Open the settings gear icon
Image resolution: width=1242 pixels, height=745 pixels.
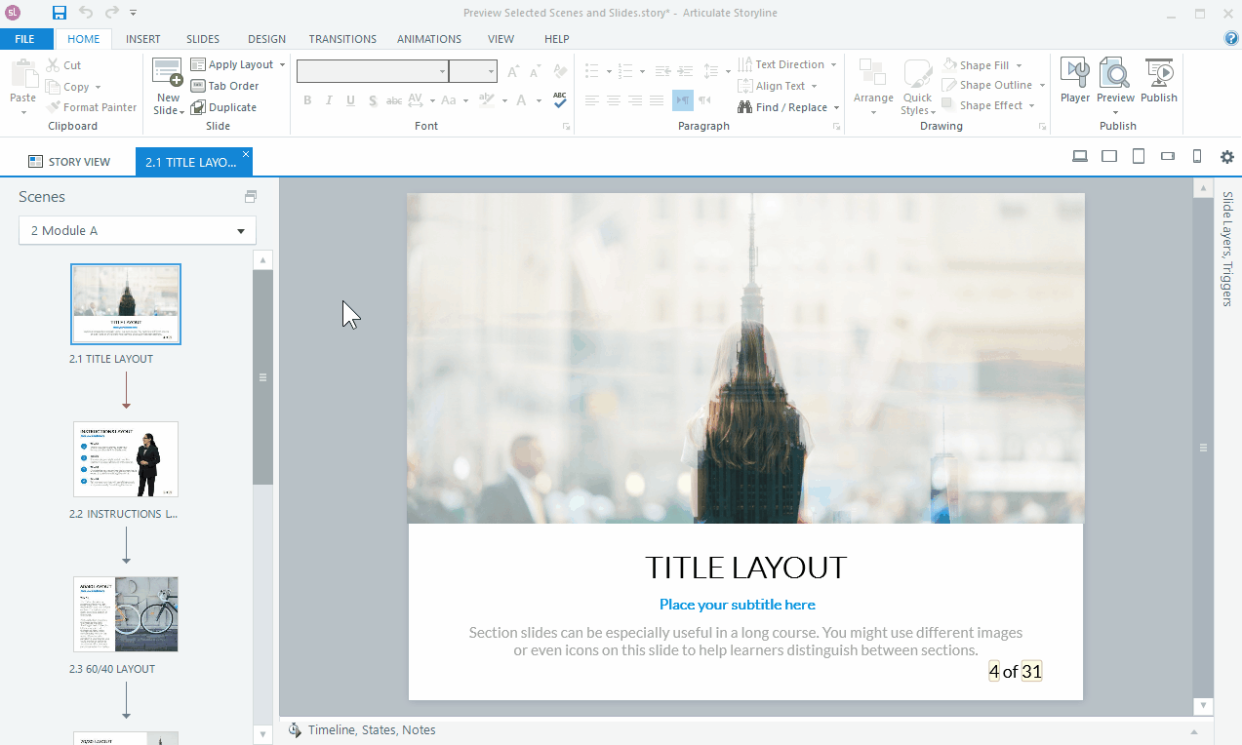pyautogui.click(x=1227, y=157)
